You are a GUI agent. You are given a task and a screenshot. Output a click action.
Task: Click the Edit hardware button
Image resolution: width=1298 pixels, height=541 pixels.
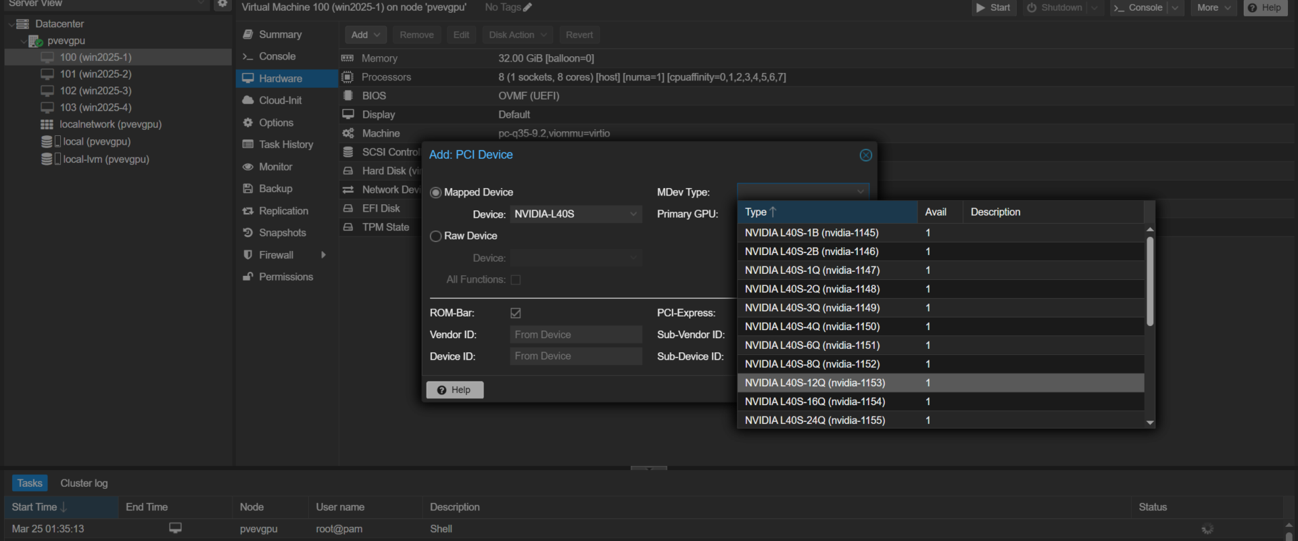coord(461,34)
